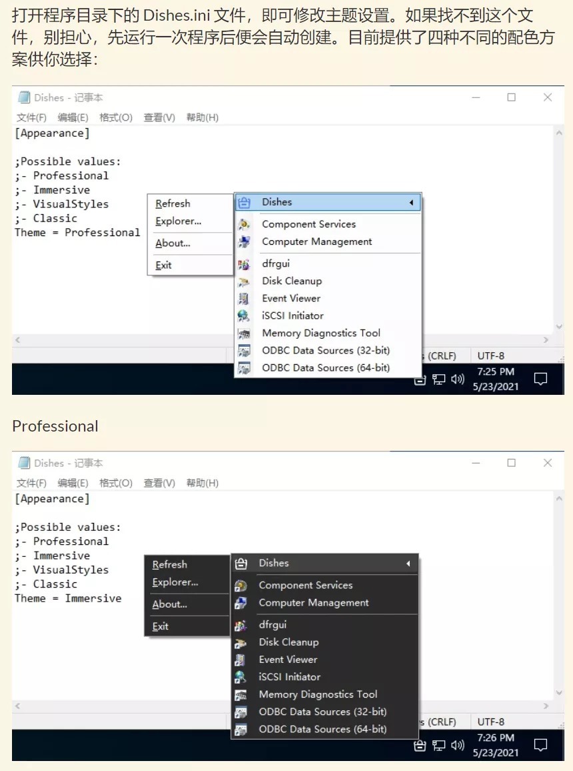Click Disk Cleanup icon in light menu

point(244,281)
